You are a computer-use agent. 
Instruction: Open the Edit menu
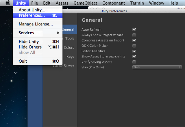coord(47,3)
